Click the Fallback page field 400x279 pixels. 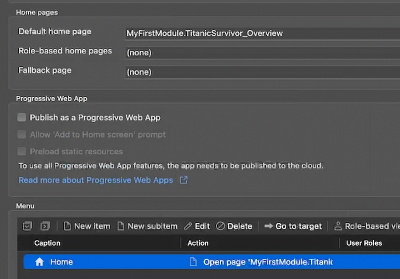[x=262, y=72]
